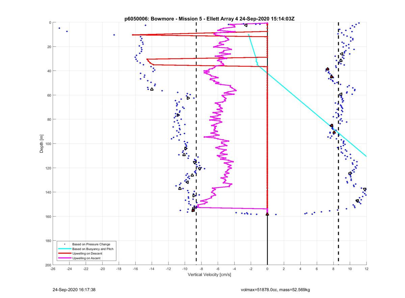Select the "Vertical Velocity [cm/s]" axis label
Viewport: 405px width, 298px height.
209,275
